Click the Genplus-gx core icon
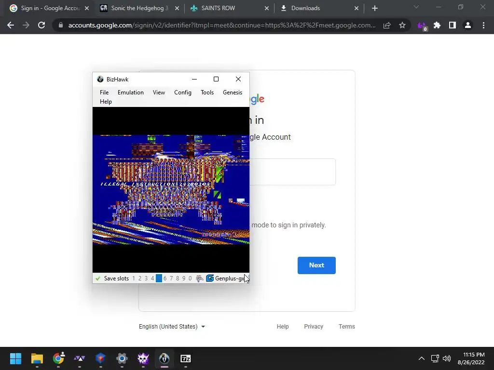Viewport: 494px width, 370px height. pos(210,278)
